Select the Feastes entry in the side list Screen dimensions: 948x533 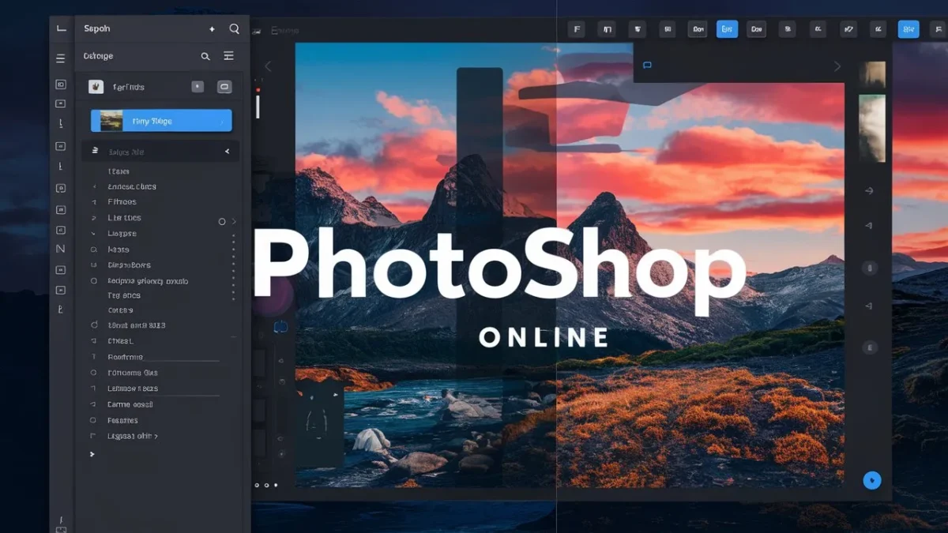click(x=122, y=420)
